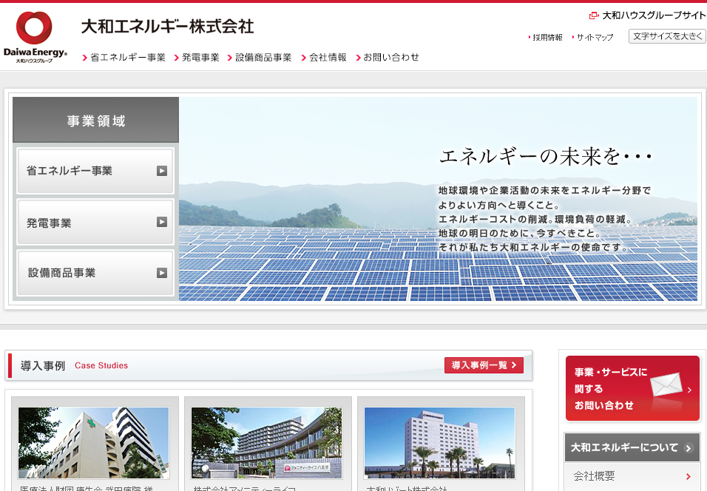
Task: Click the solar panel hero banner
Action: pos(438,199)
